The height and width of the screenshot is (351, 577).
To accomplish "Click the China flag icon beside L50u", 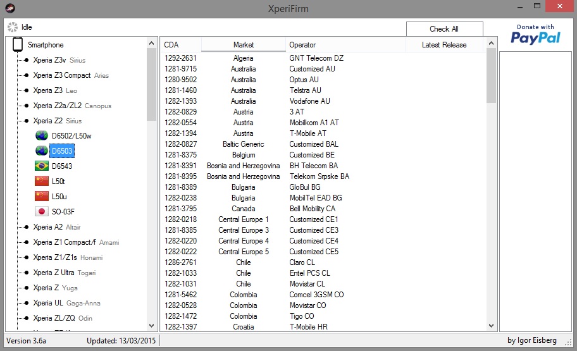I will click(x=42, y=196).
